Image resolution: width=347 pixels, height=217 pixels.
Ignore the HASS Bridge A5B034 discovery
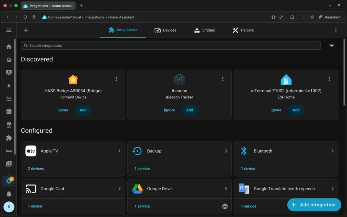63,110
